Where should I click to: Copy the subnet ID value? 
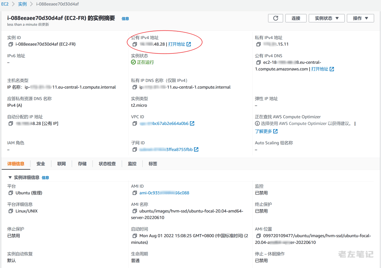tap(135, 150)
